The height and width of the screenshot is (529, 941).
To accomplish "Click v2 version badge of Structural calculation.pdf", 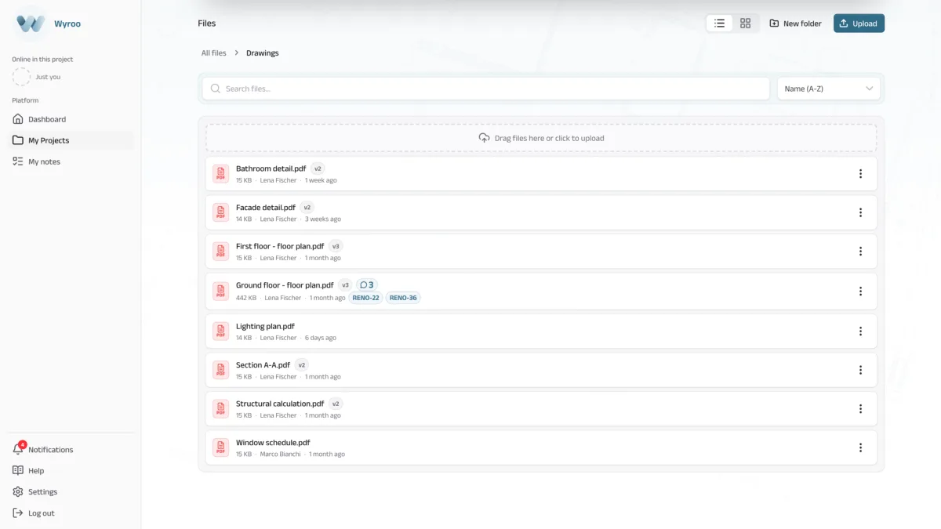I will [336, 404].
